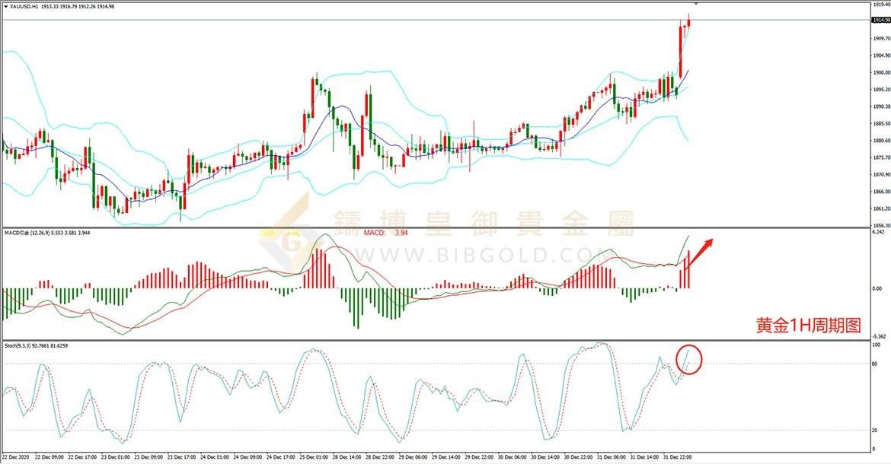Click the 1870.90 price axis label
891x464 pixels.
tap(880, 175)
